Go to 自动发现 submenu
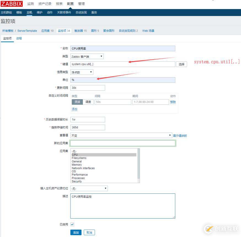Screen dimensions: 241x237 (81, 12)
